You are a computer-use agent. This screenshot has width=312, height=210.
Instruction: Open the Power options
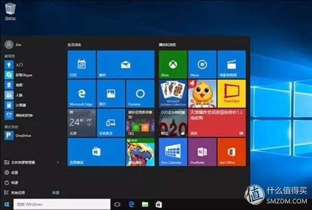click(x=11, y=183)
